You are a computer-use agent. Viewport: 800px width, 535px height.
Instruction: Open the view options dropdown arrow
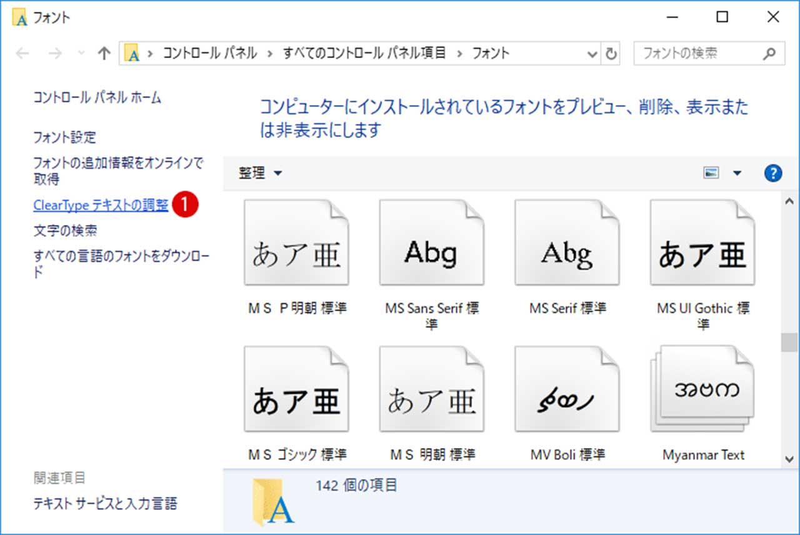tap(737, 173)
